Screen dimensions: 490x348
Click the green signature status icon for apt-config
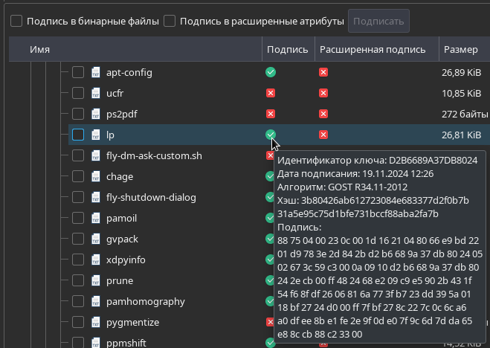tap(271, 72)
